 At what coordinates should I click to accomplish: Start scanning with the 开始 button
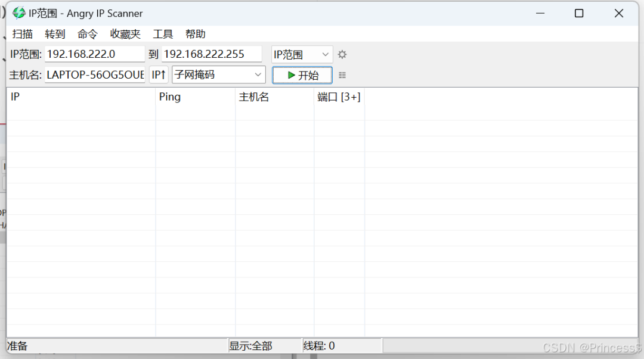coord(302,75)
